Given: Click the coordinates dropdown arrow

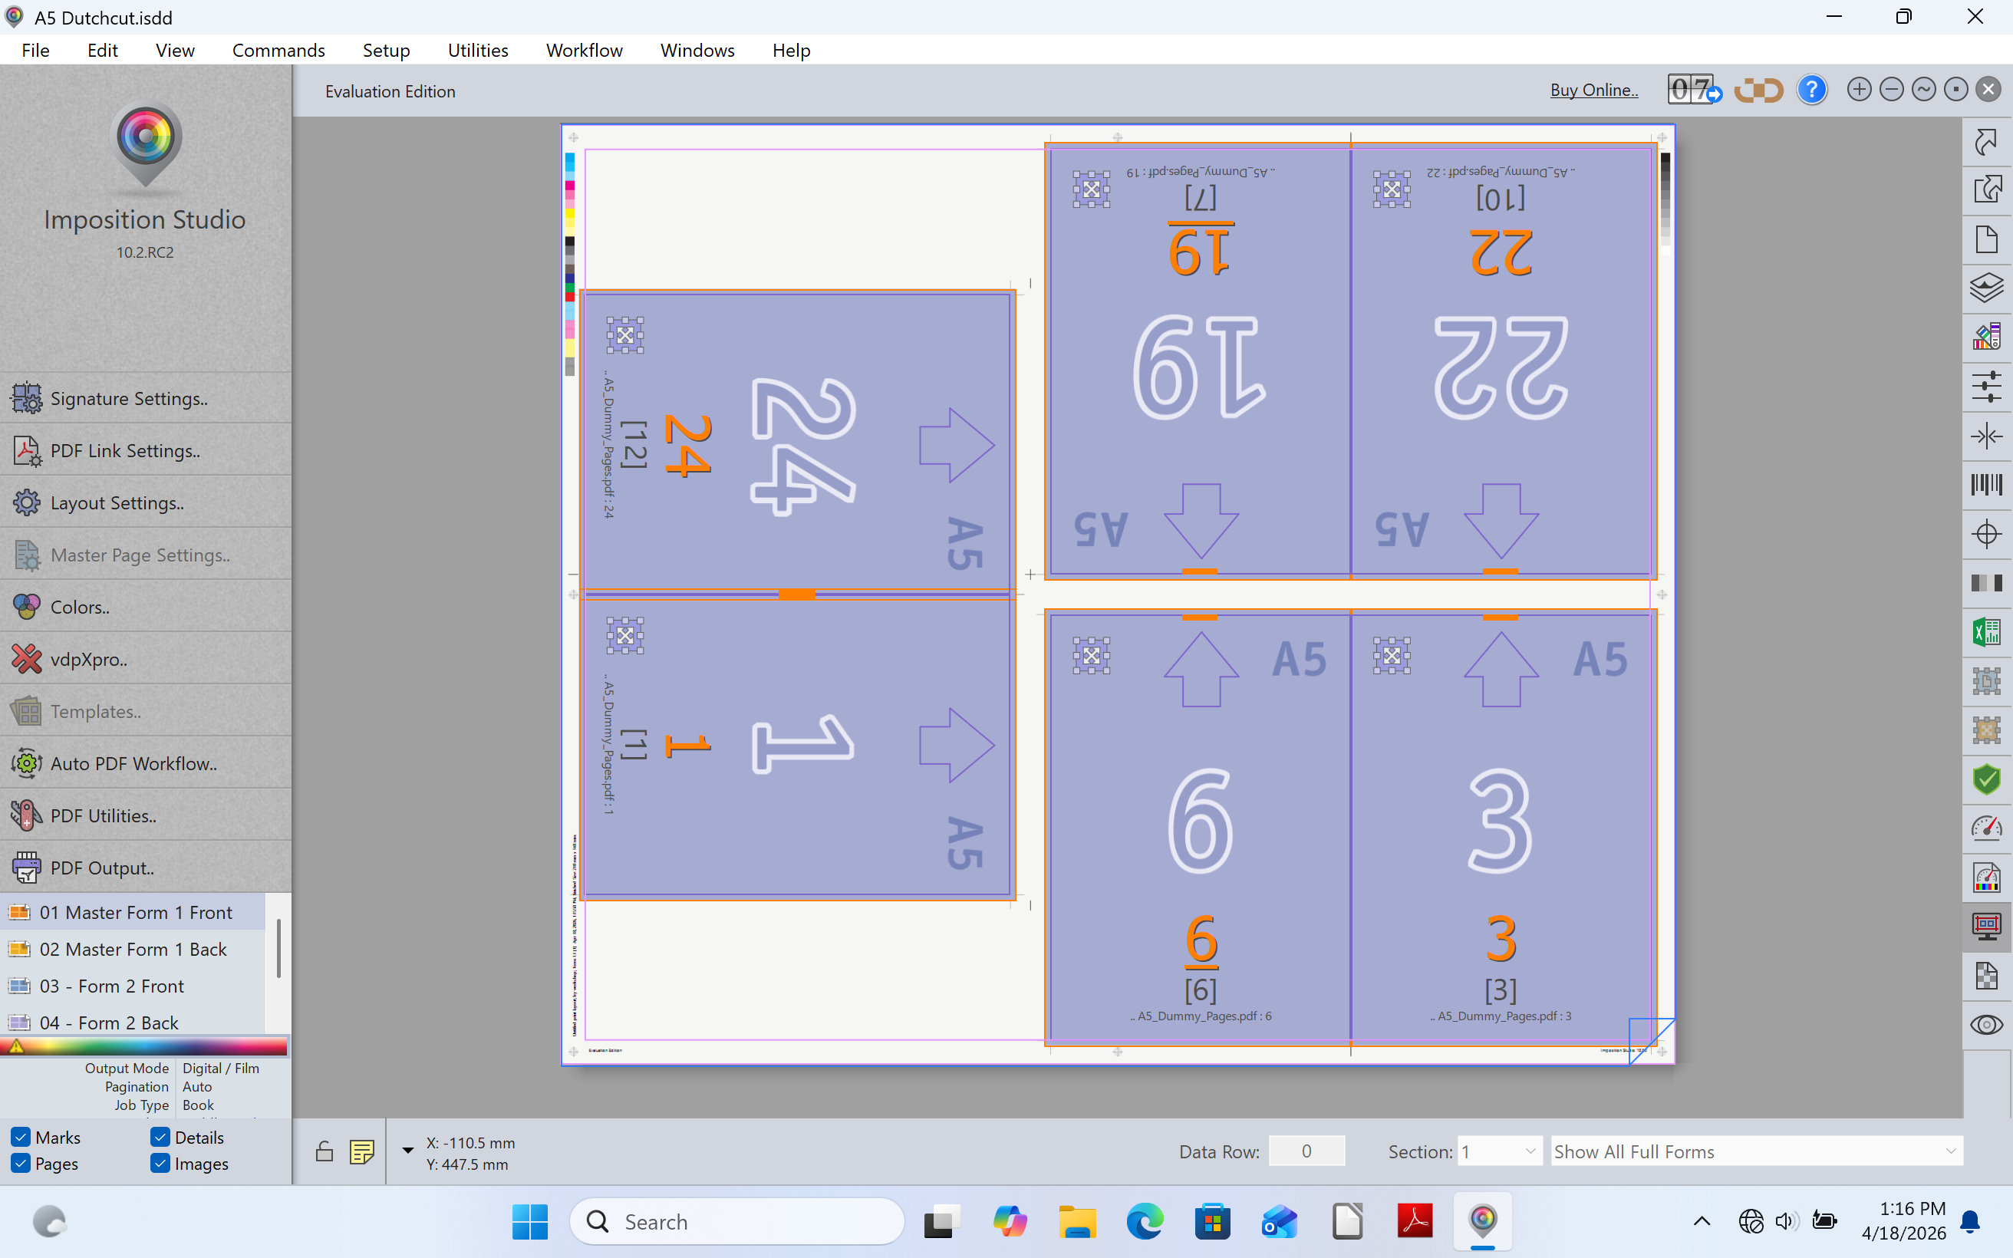Looking at the screenshot, I should coord(407,1151).
